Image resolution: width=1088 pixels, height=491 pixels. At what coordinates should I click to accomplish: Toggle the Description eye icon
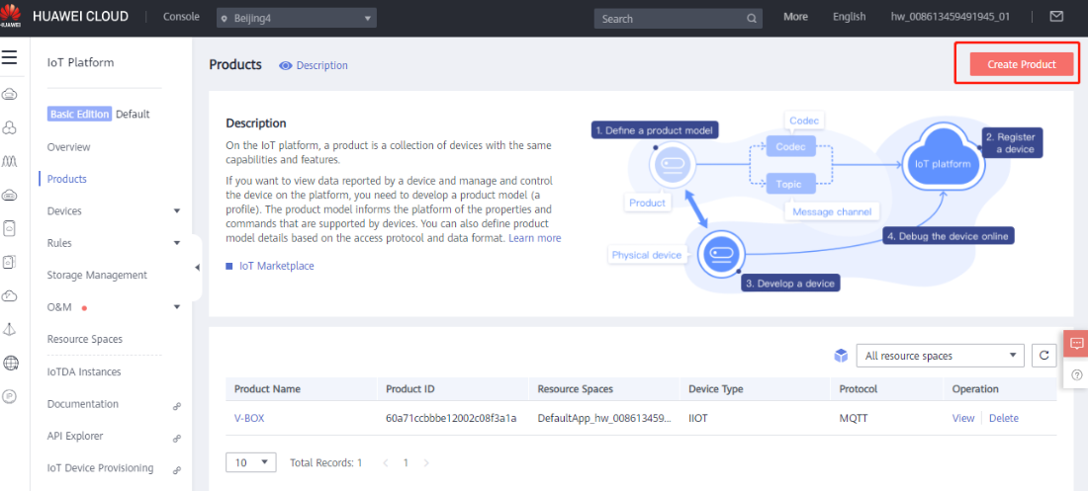pos(285,66)
